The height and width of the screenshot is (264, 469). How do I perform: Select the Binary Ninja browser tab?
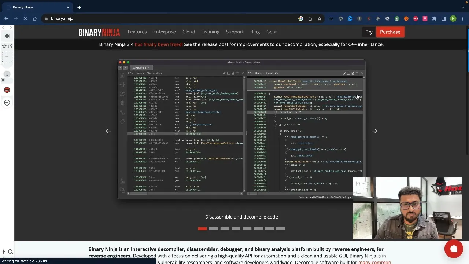37,7
